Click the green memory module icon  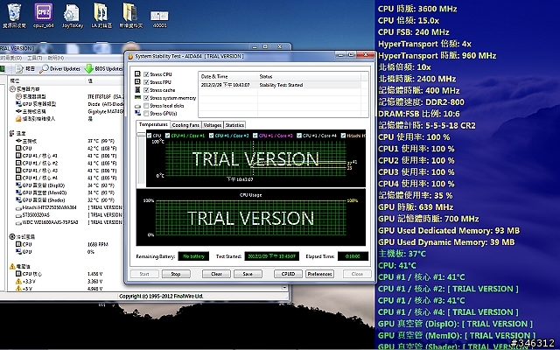point(137,97)
